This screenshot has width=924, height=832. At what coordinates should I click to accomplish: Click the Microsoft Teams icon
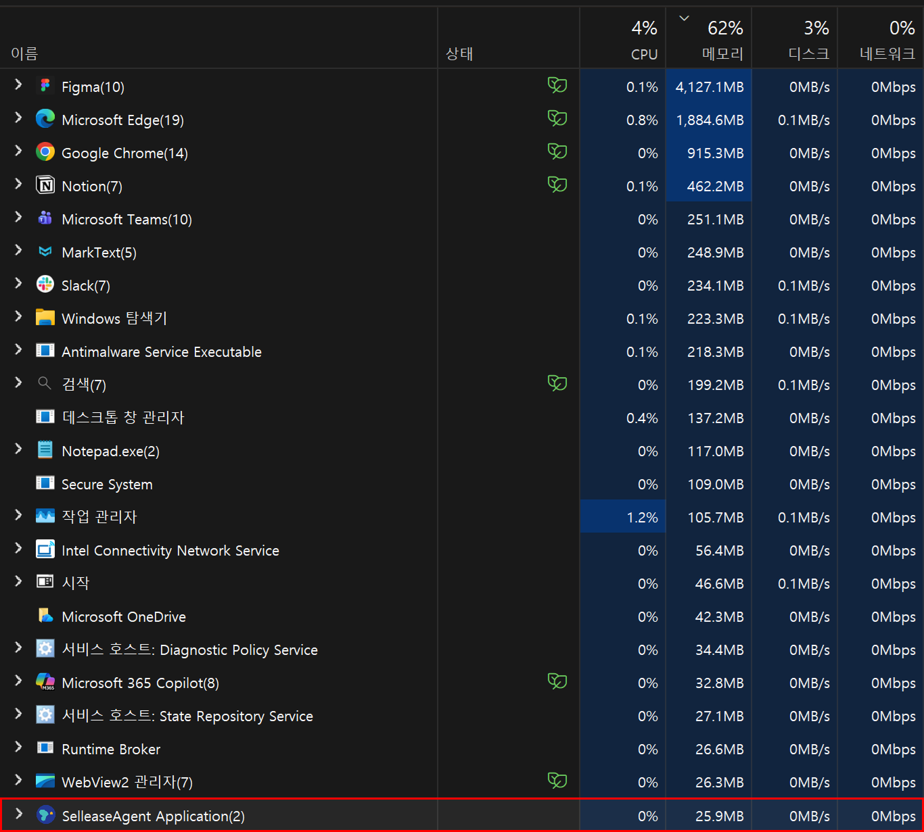(45, 218)
